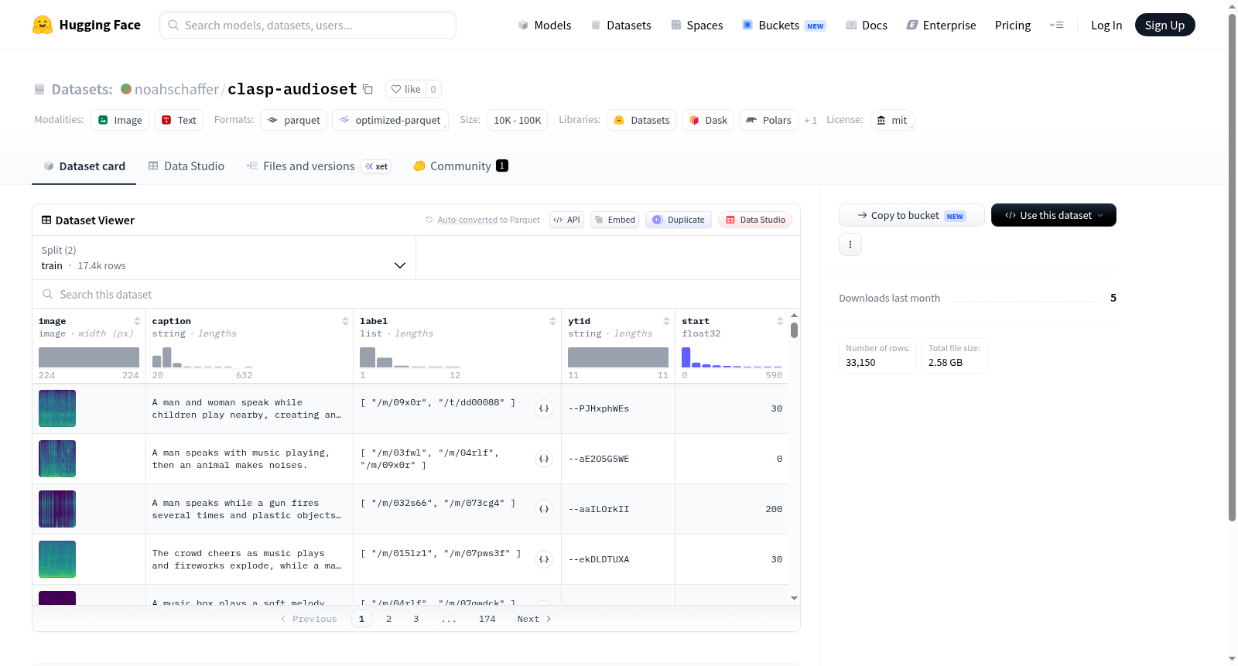Copy dataset to bucket
This screenshot has height=666, width=1238.
tap(911, 215)
